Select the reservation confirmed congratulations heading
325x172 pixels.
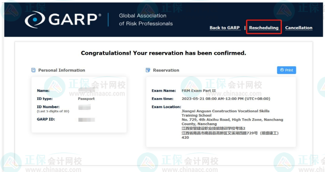click(x=163, y=53)
